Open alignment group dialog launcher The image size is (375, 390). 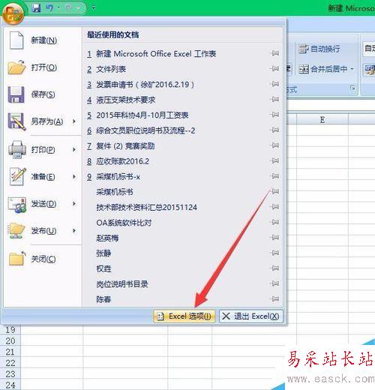(352, 88)
